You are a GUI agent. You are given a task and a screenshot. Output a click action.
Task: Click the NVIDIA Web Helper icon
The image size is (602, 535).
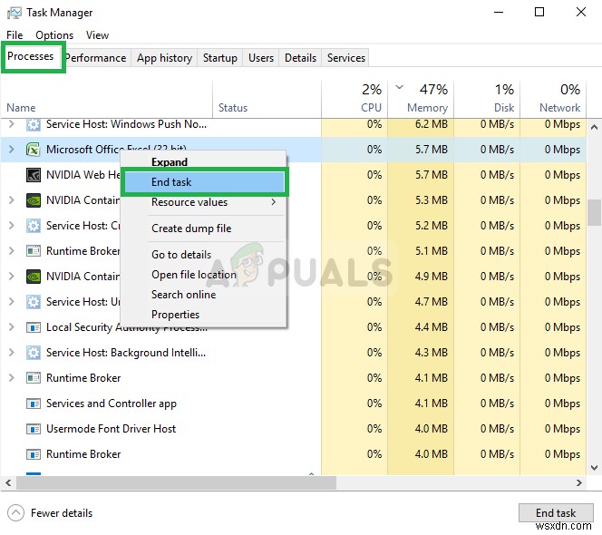pos(34,175)
